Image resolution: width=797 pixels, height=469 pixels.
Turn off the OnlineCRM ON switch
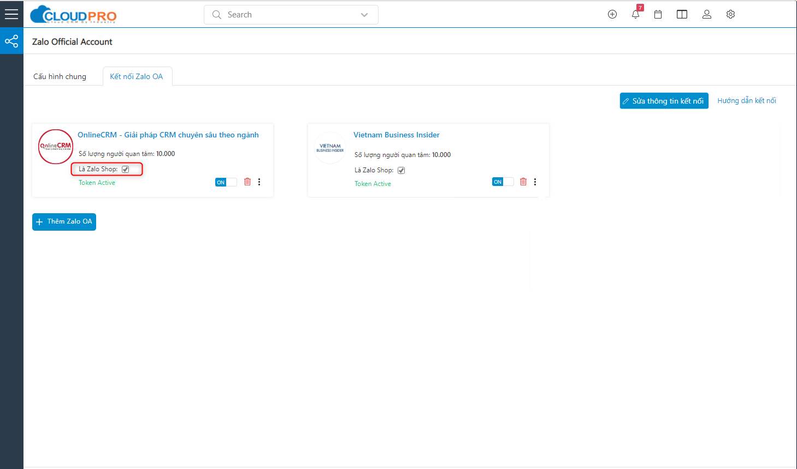226,182
